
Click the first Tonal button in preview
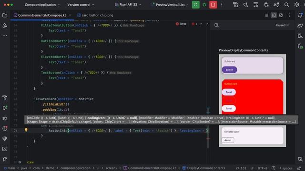tap(229, 92)
